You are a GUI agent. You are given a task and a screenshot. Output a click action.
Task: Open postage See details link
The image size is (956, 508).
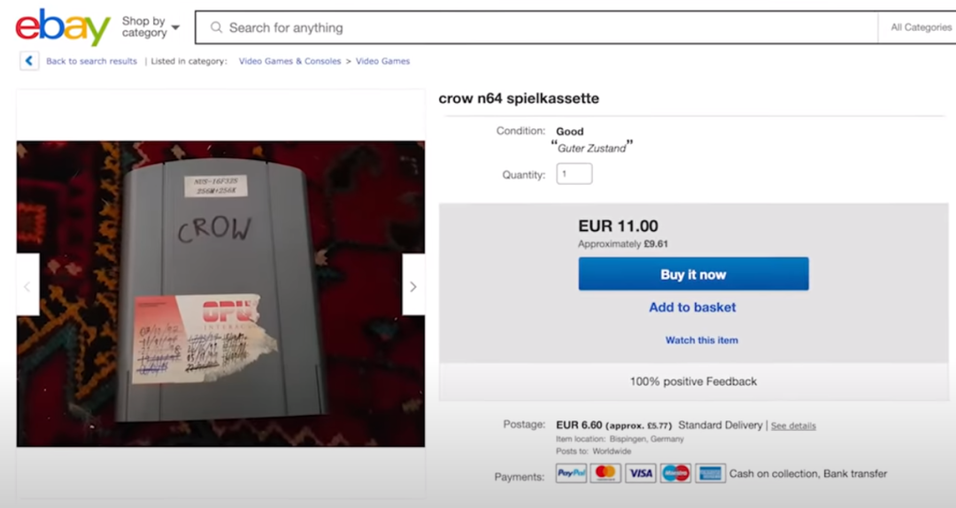pyautogui.click(x=793, y=426)
